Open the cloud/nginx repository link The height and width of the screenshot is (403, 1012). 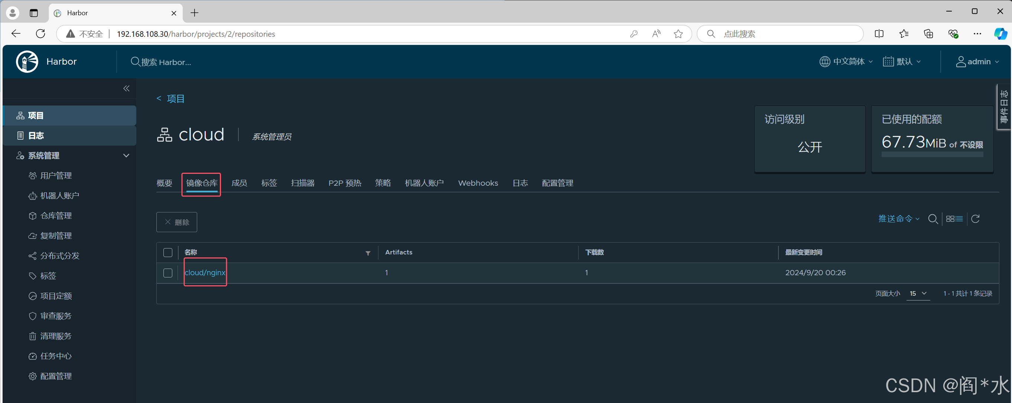pyautogui.click(x=205, y=273)
